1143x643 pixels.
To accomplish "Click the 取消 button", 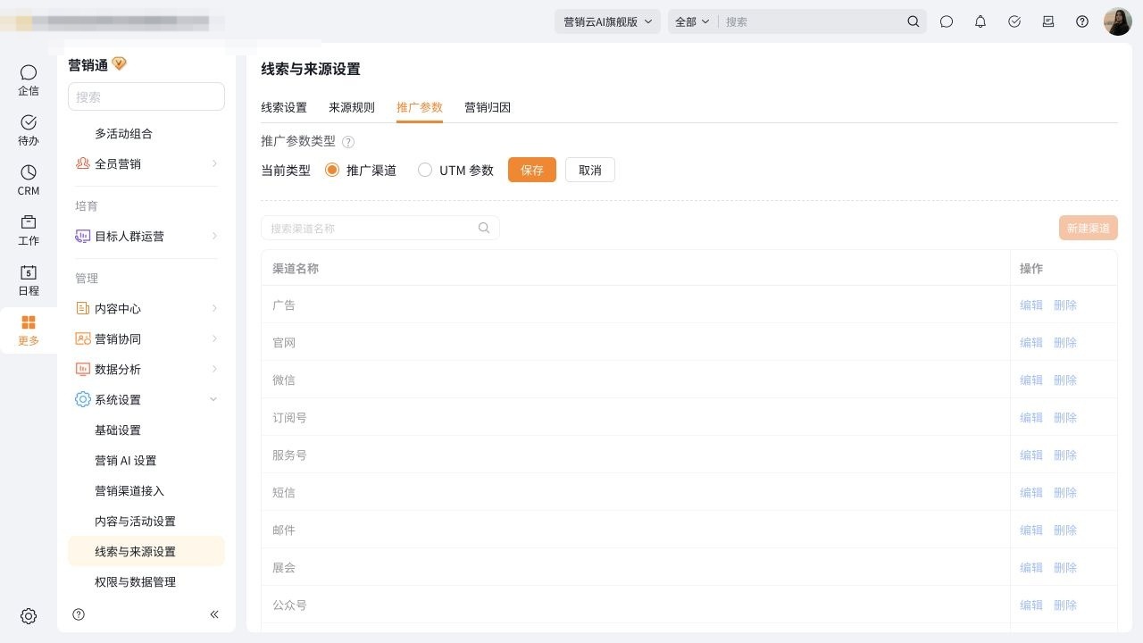I will pyautogui.click(x=590, y=171).
